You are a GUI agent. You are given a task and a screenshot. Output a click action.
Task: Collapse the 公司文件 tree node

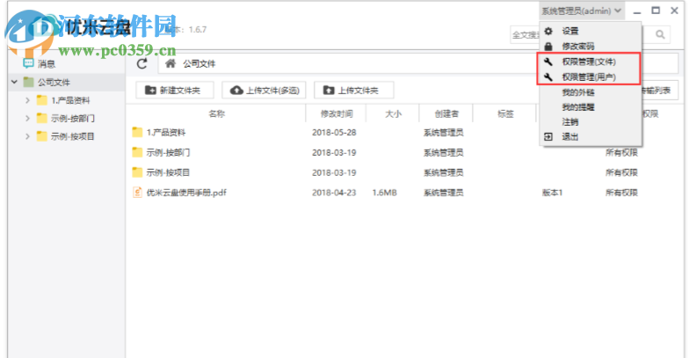pos(14,82)
